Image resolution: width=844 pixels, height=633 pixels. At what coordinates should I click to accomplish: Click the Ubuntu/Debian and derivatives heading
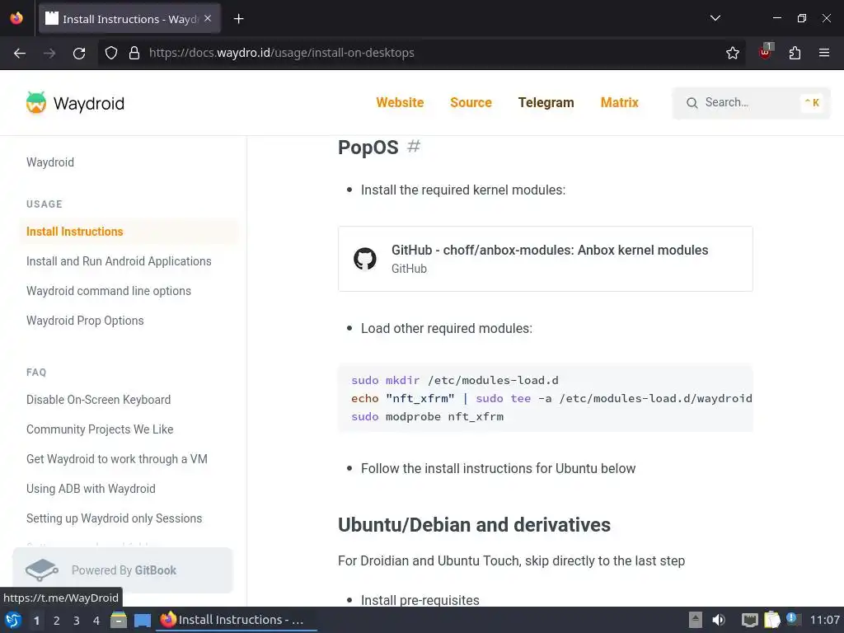pyautogui.click(x=474, y=525)
